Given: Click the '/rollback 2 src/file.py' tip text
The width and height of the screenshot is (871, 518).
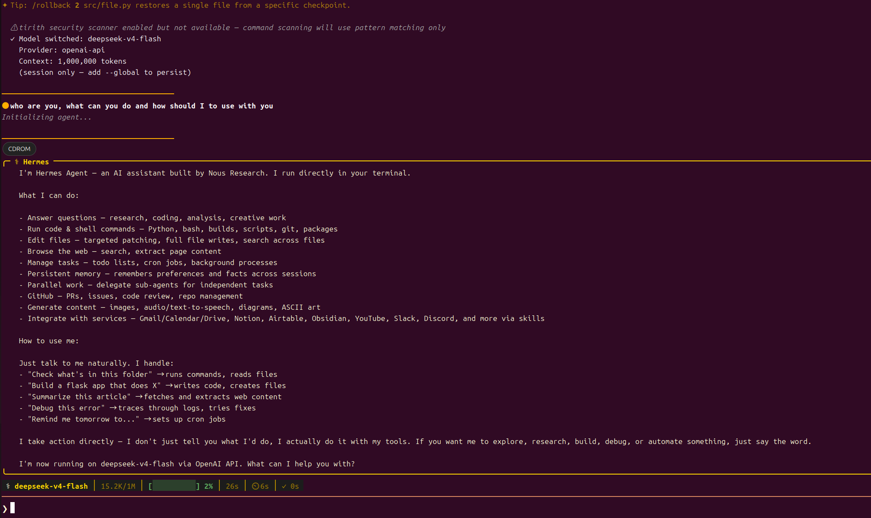Looking at the screenshot, I should point(81,5).
